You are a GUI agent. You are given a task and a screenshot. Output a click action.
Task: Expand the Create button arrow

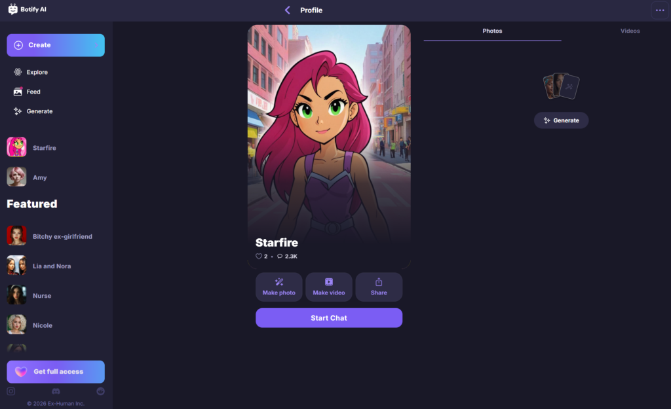[x=96, y=45]
